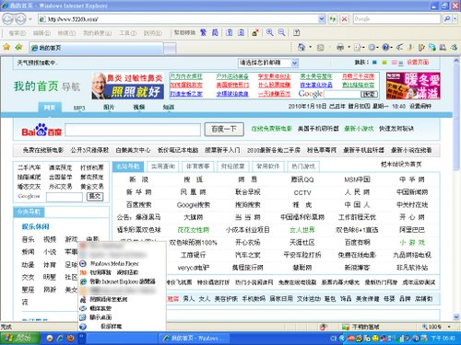461x345 pixels.
Task: Click the blue skin color square
Action: 374,63
